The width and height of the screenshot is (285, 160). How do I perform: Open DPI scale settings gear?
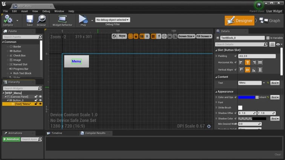coord(209,126)
